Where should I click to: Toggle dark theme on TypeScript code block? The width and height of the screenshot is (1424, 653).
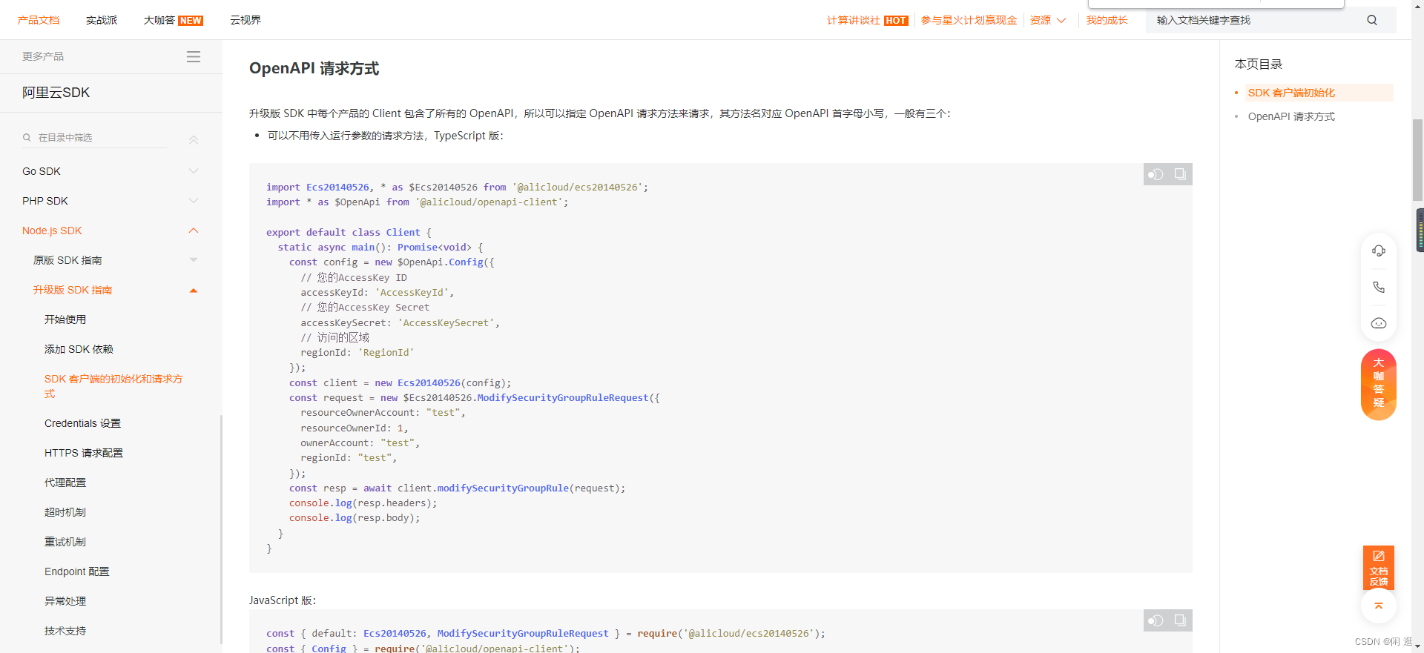point(1156,175)
